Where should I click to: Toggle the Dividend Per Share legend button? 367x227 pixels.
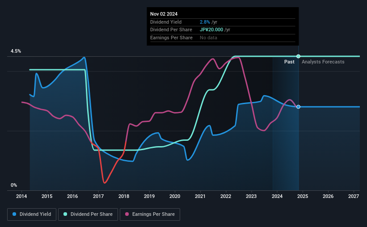pyautogui.click(x=88, y=214)
